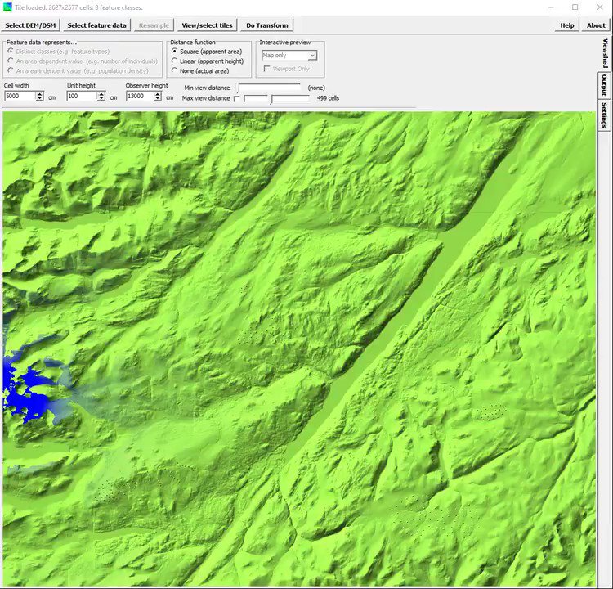This screenshot has width=613, height=589.
Task: Toggle the Max view distance checkbox
Action: 237,98
